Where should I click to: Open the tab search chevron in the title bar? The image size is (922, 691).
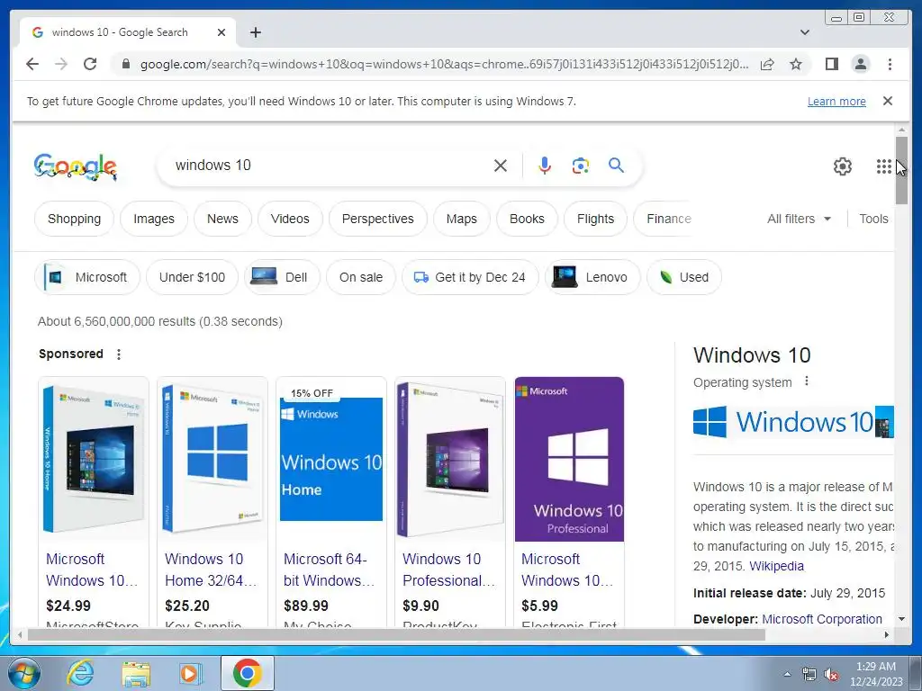pyautogui.click(x=804, y=32)
